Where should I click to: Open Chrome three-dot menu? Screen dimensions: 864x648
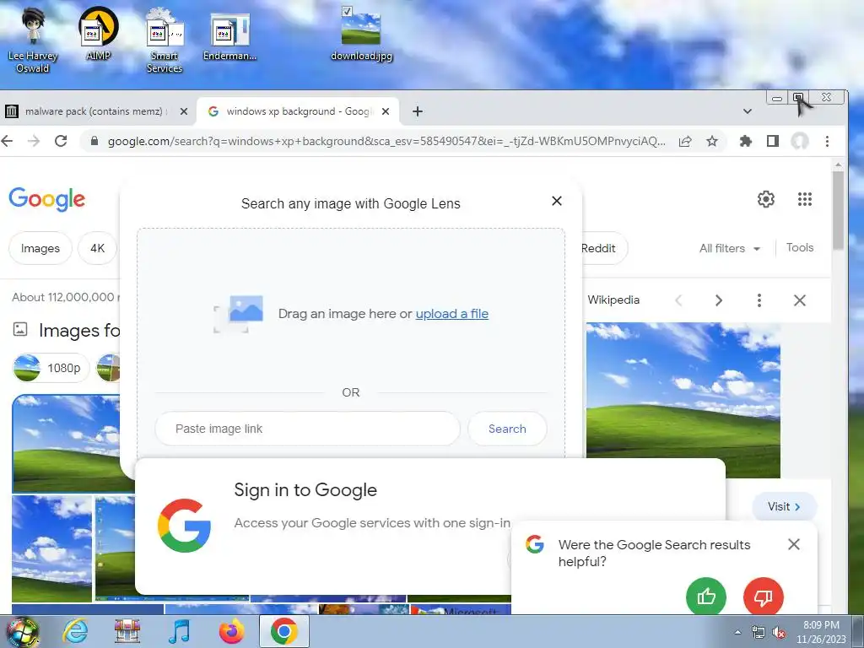[827, 141]
